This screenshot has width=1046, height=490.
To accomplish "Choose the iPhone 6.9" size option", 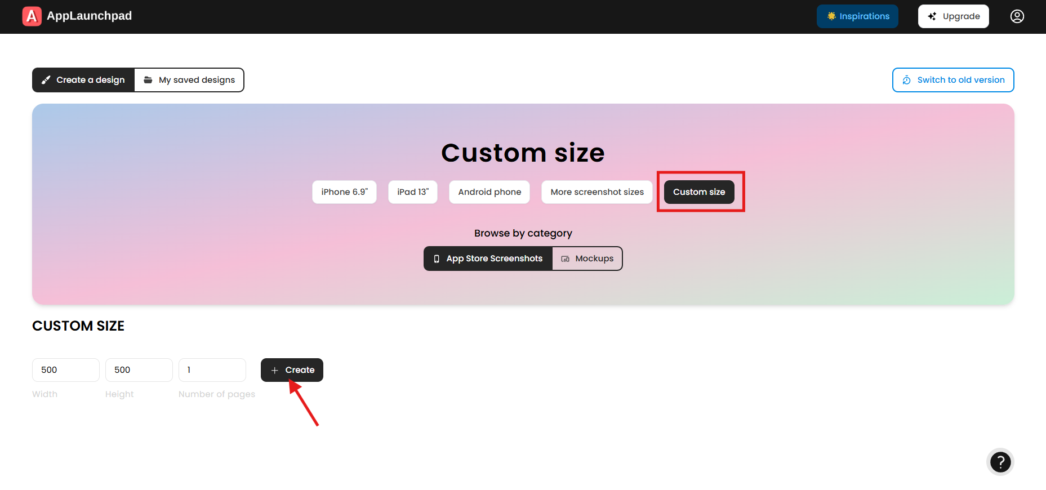I will point(344,192).
